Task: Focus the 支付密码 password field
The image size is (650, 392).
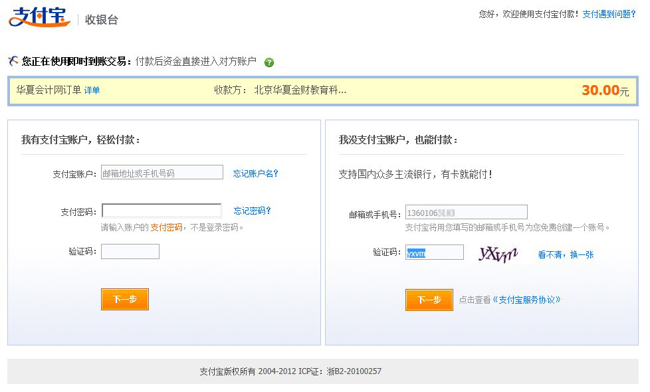Action: pyautogui.click(x=162, y=211)
